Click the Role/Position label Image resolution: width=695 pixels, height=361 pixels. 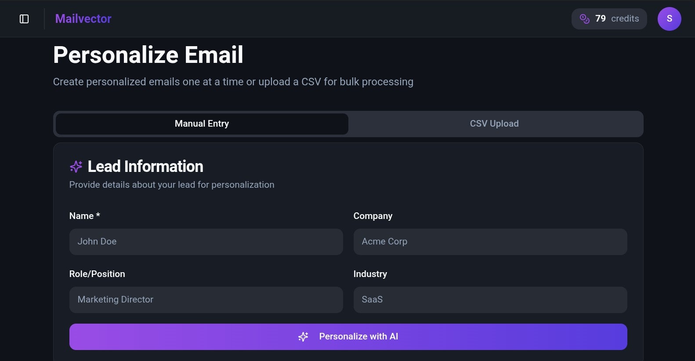[97, 274]
